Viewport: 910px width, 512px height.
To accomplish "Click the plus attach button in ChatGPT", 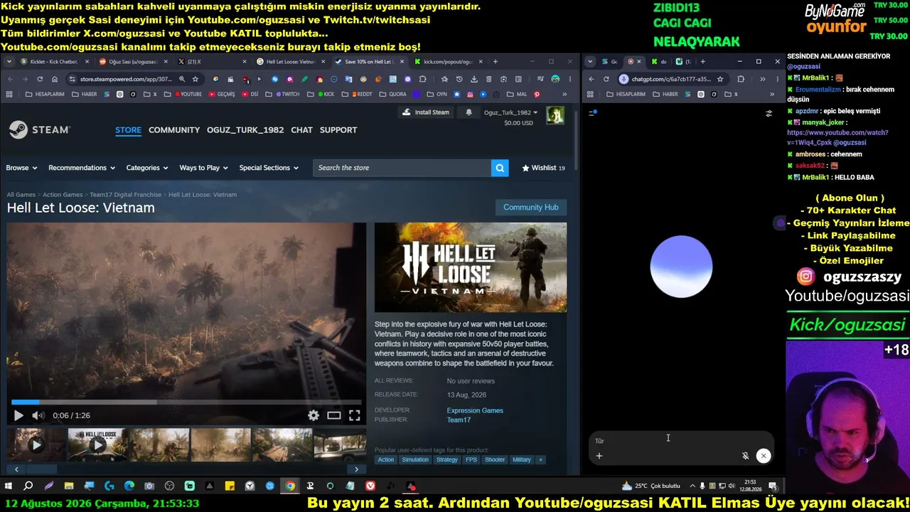I will tap(599, 456).
